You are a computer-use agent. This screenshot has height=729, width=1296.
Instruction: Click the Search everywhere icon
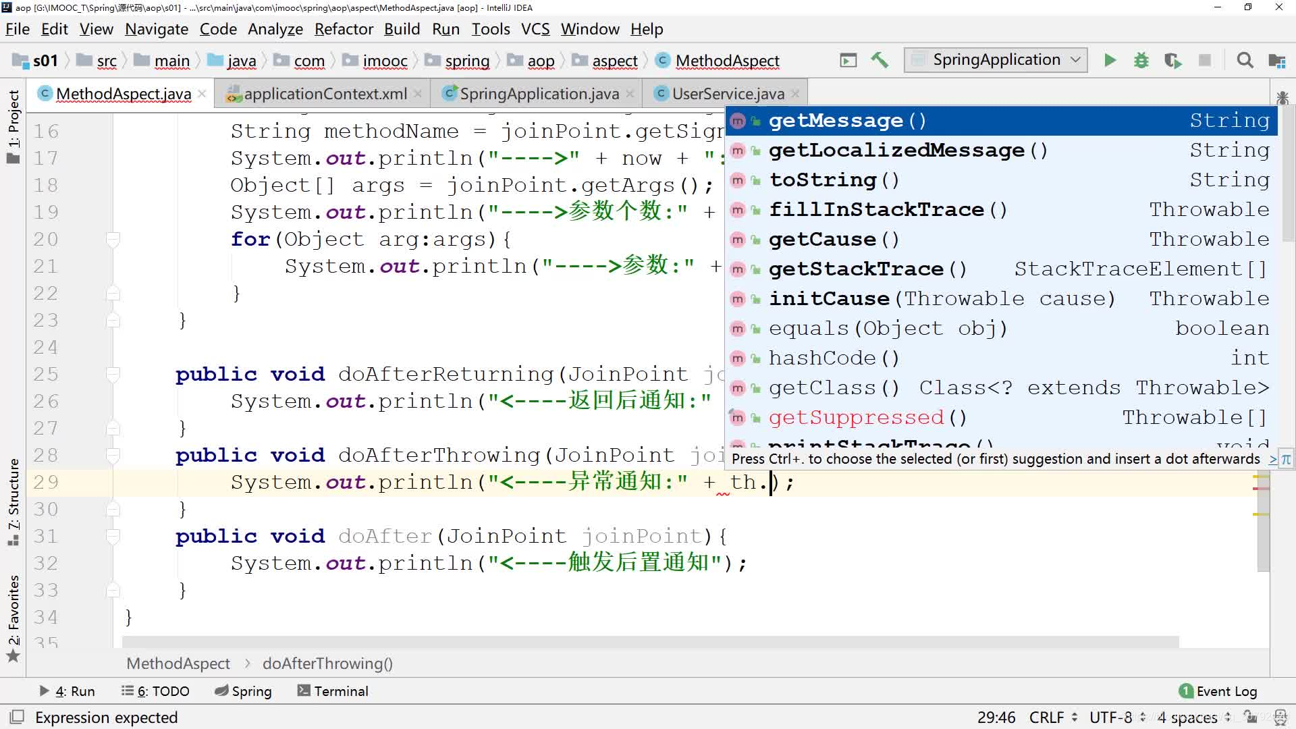click(1246, 59)
